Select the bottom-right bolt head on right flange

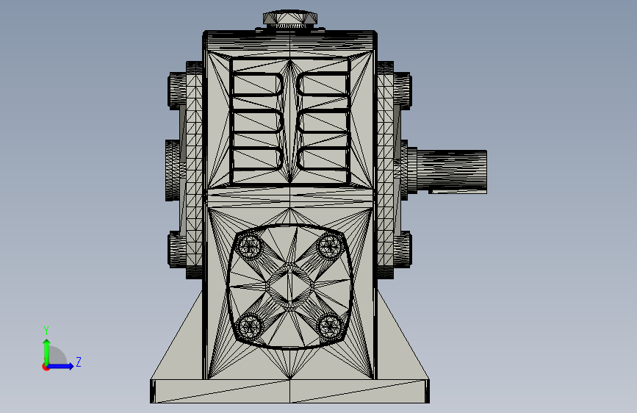click(403, 249)
